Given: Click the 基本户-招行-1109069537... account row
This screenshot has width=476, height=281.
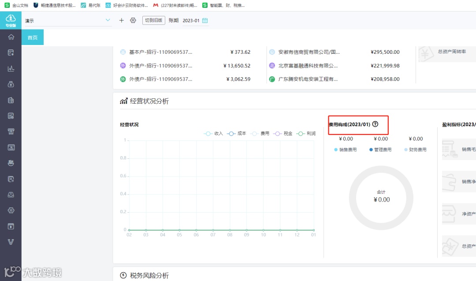Looking at the screenshot, I should coord(185,52).
